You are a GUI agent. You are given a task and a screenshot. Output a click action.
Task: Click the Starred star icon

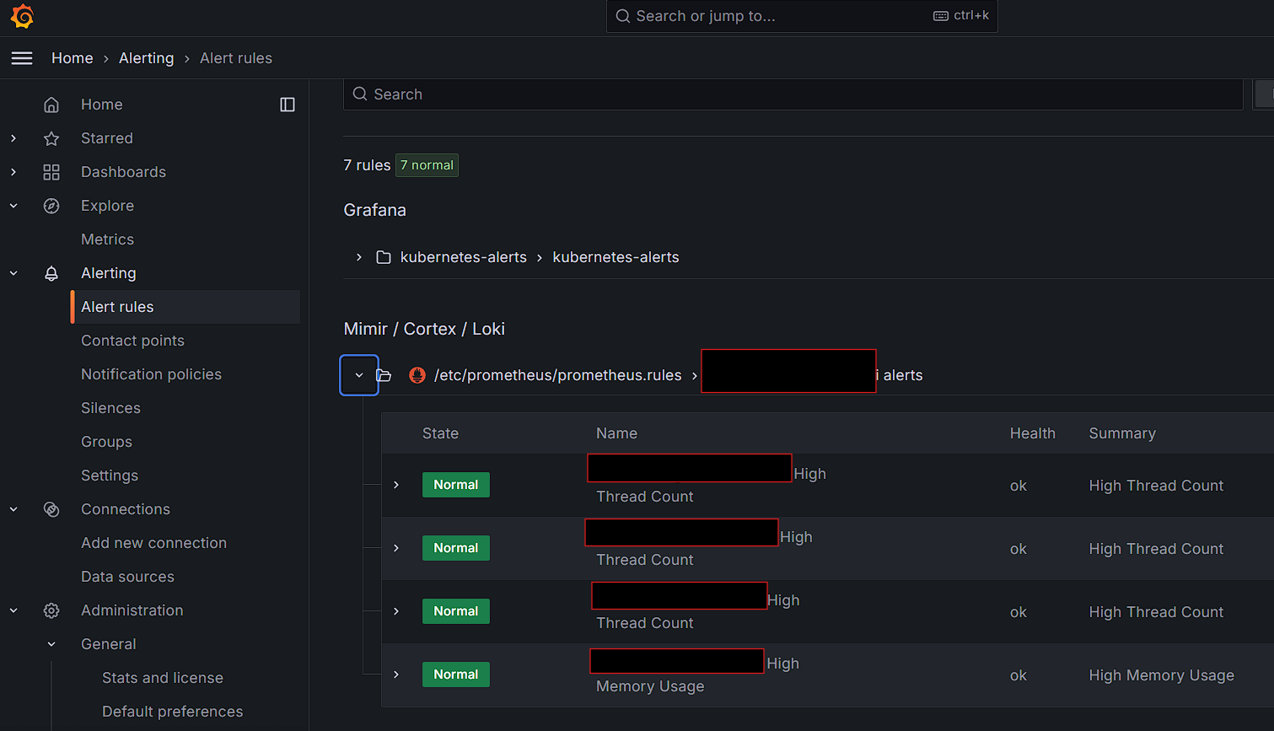point(51,138)
